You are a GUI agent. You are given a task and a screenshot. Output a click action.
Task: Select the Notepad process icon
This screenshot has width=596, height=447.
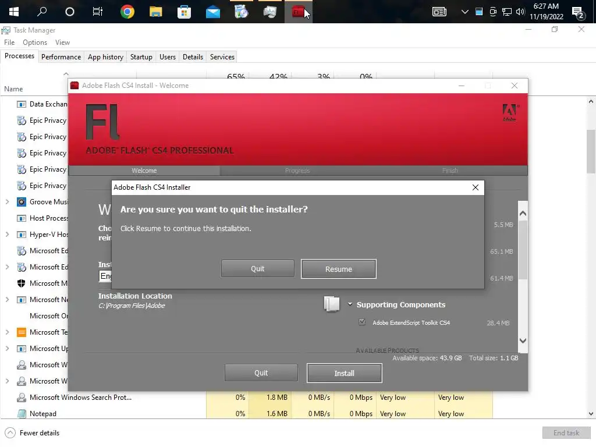pos(22,414)
